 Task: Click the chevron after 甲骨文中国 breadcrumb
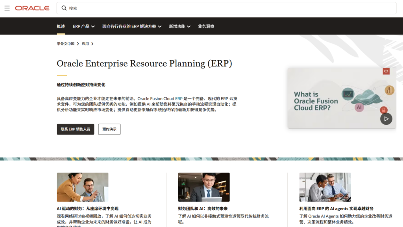pyautogui.click(x=78, y=44)
